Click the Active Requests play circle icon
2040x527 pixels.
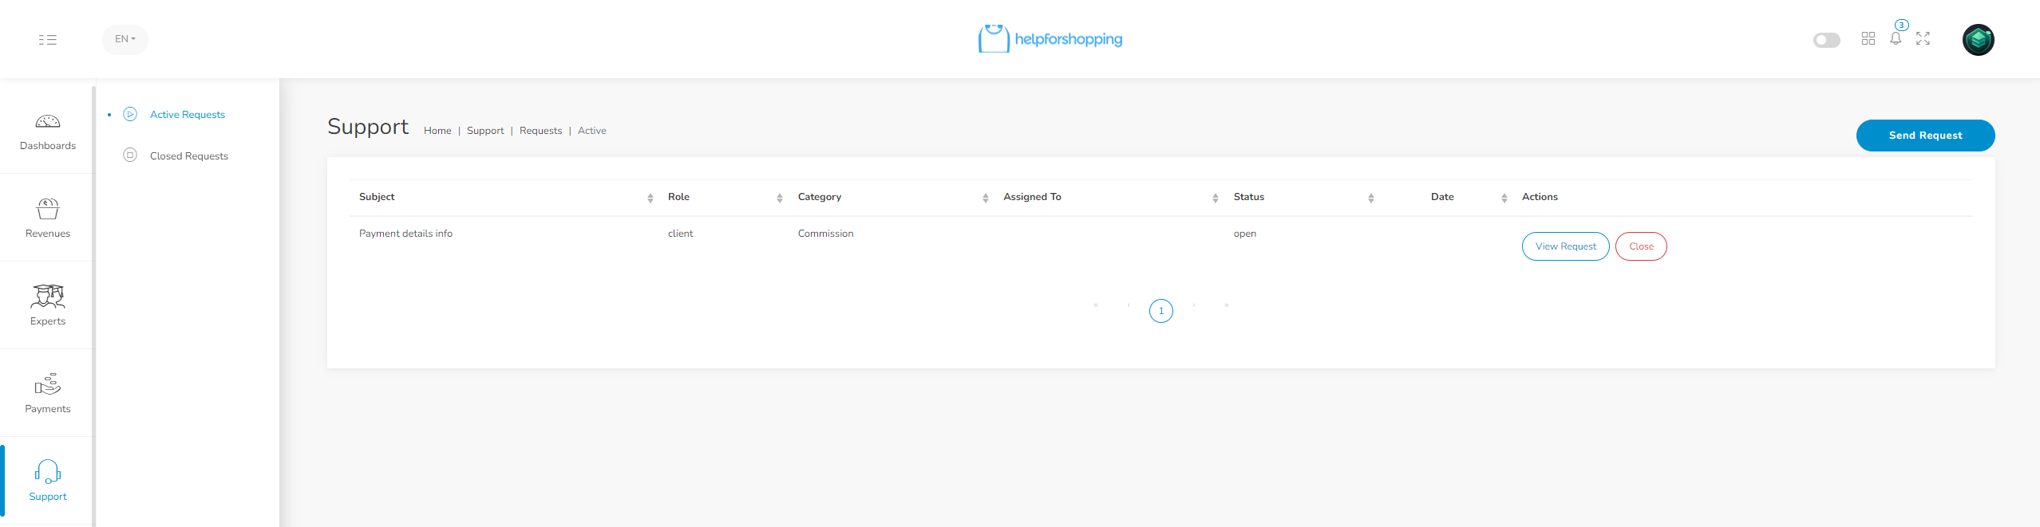coord(130,114)
